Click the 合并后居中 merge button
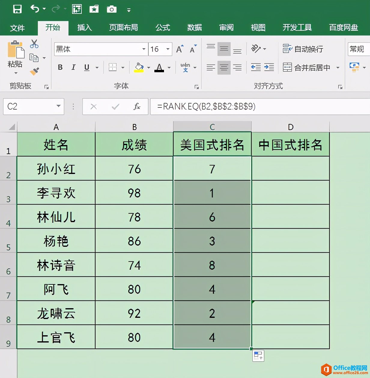 pos(307,67)
